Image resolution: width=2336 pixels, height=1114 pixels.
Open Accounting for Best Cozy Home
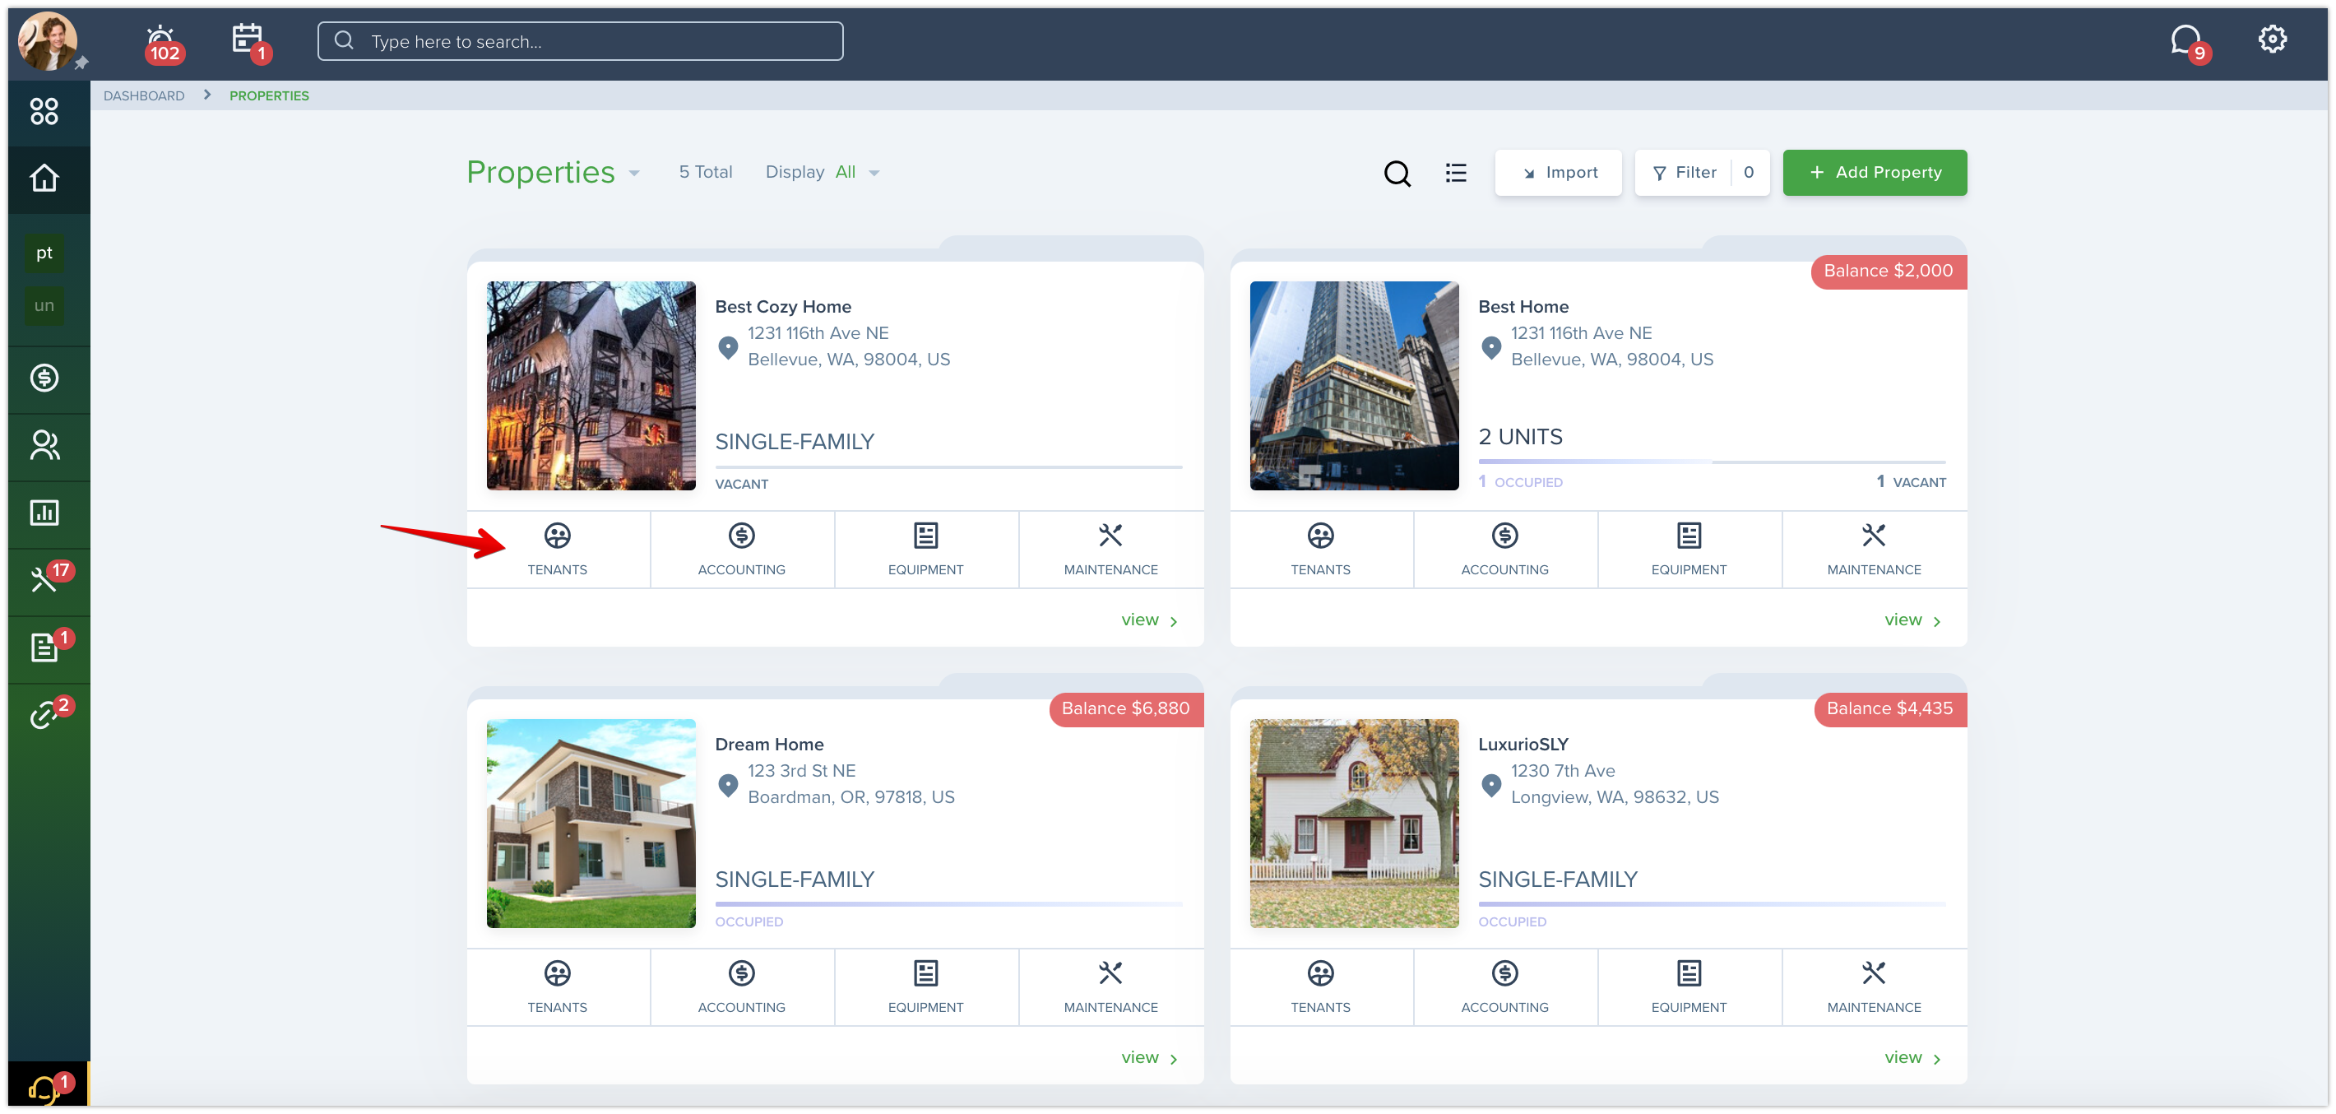(x=741, y=550)
